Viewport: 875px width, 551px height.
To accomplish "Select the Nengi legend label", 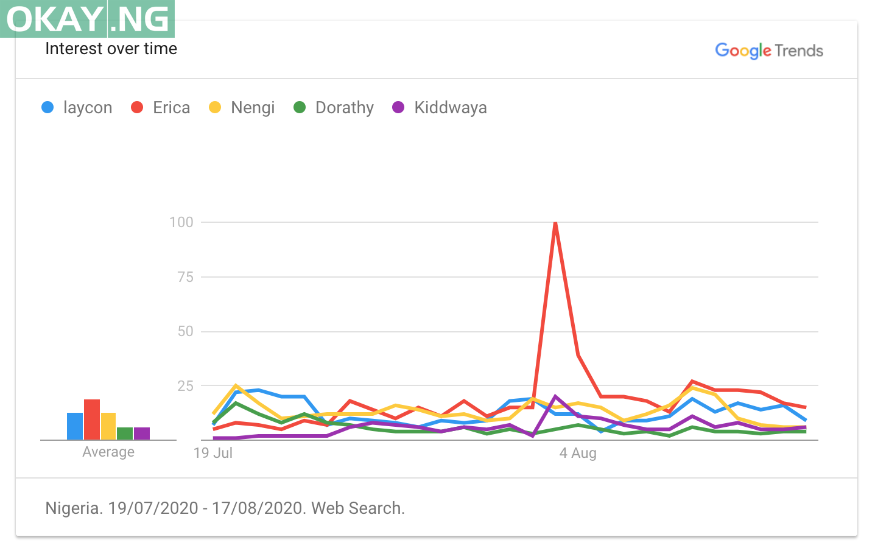I will 253,108.
